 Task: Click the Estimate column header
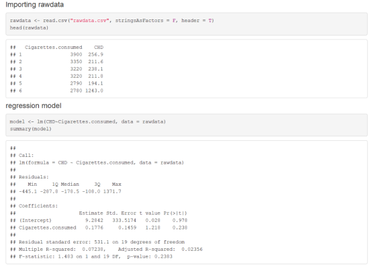coord(91,213)
